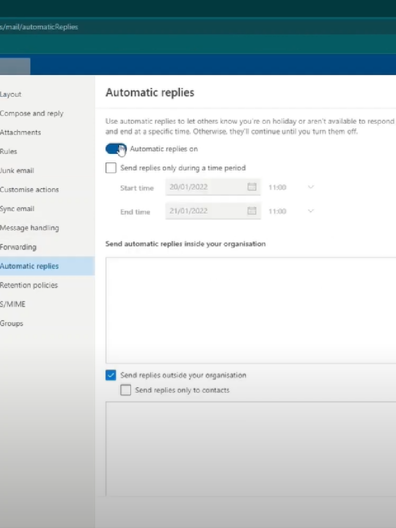The width and height of the screenshot is (396, 528).
Task: Turn off the Automatic replies toggle
Action: click(x=116, y=148)
